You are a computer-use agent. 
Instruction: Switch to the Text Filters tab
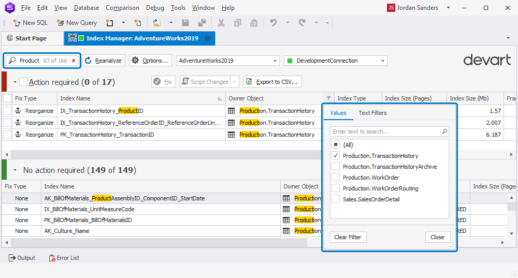point(372,113)
